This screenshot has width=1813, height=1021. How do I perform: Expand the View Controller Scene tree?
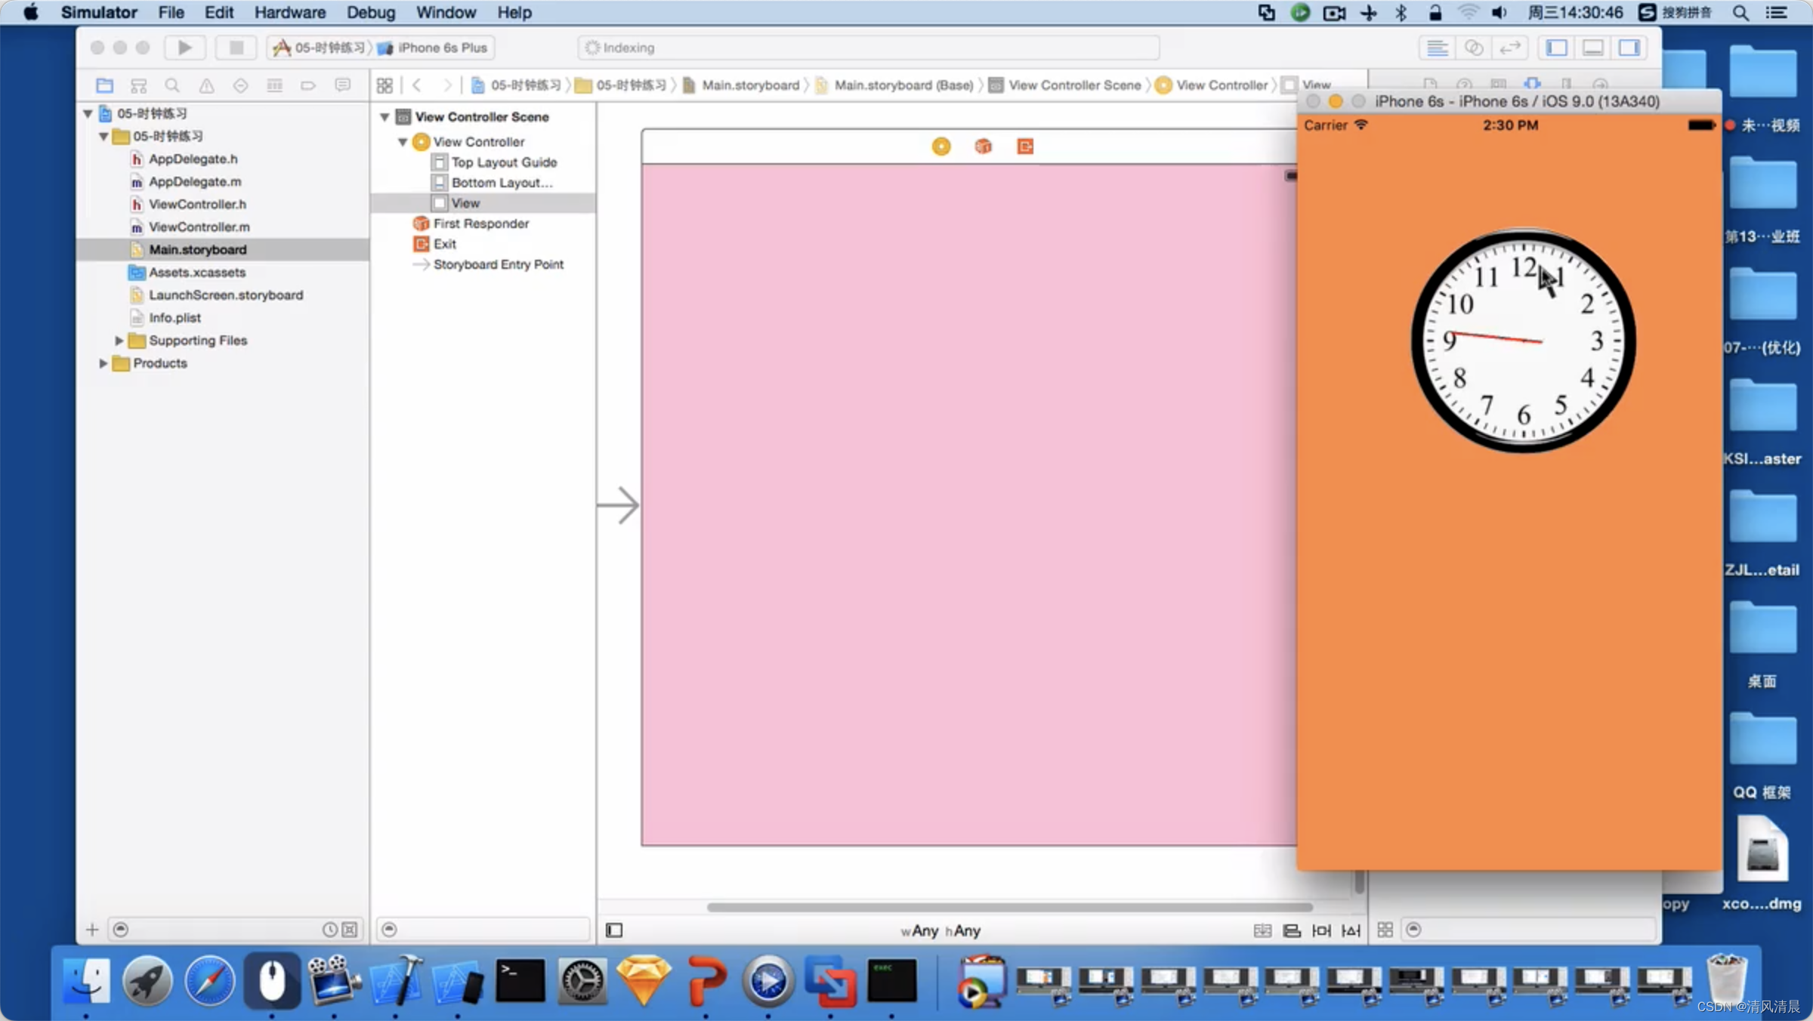(x=385, y=116)
